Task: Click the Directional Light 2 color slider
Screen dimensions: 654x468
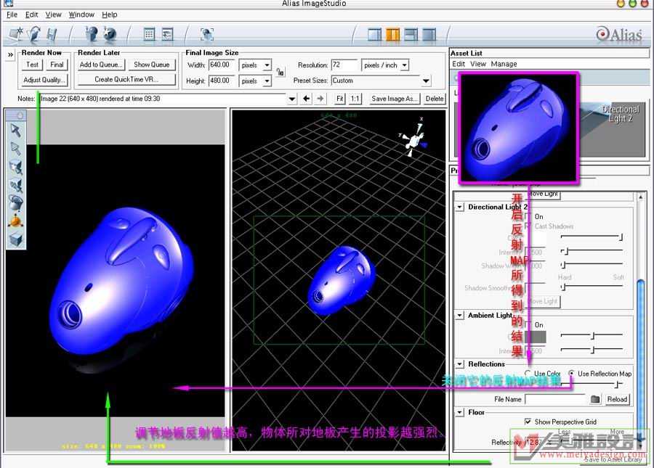Action: click(x=592, y=237)
